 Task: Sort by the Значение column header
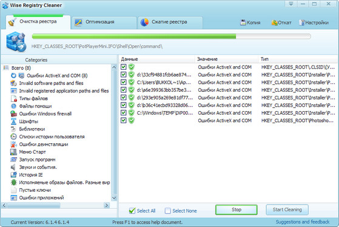tap(226, 59)
